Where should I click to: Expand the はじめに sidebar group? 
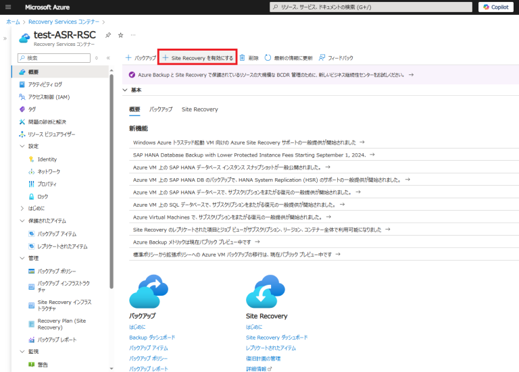point(22,208)
